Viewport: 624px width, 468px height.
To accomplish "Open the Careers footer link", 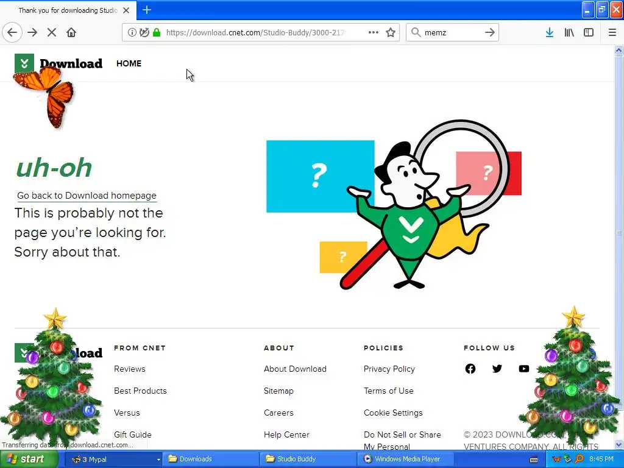I will pos(278,413).
